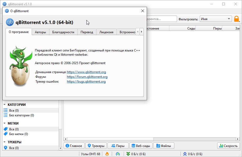Switch to the Перевод tab
This screenshot has height=157, width=242.
click(x=87, y=32)
